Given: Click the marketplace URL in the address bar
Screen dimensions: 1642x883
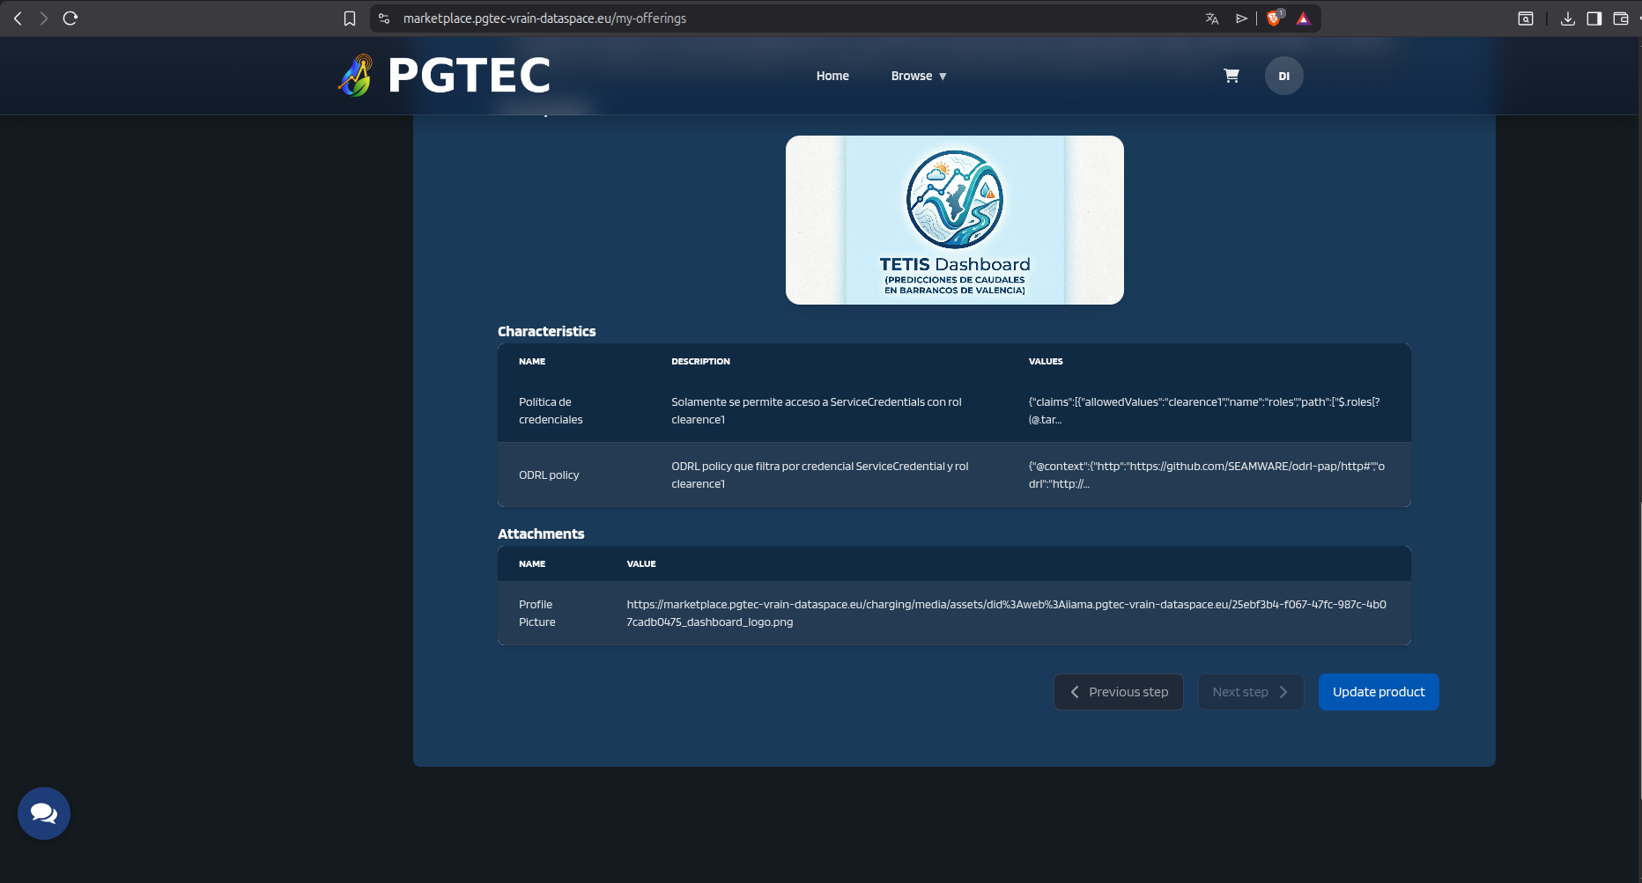Looking at the screenshot, I should (544, 18).
